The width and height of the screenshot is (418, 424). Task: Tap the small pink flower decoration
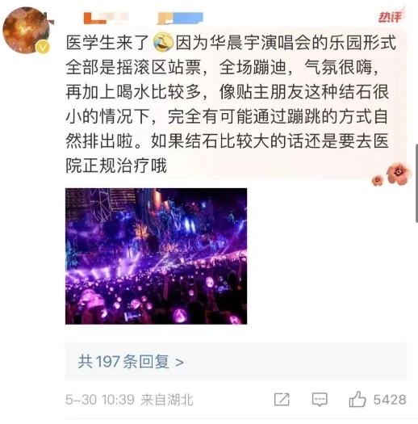pyautogui.click(x=378, y=180)
